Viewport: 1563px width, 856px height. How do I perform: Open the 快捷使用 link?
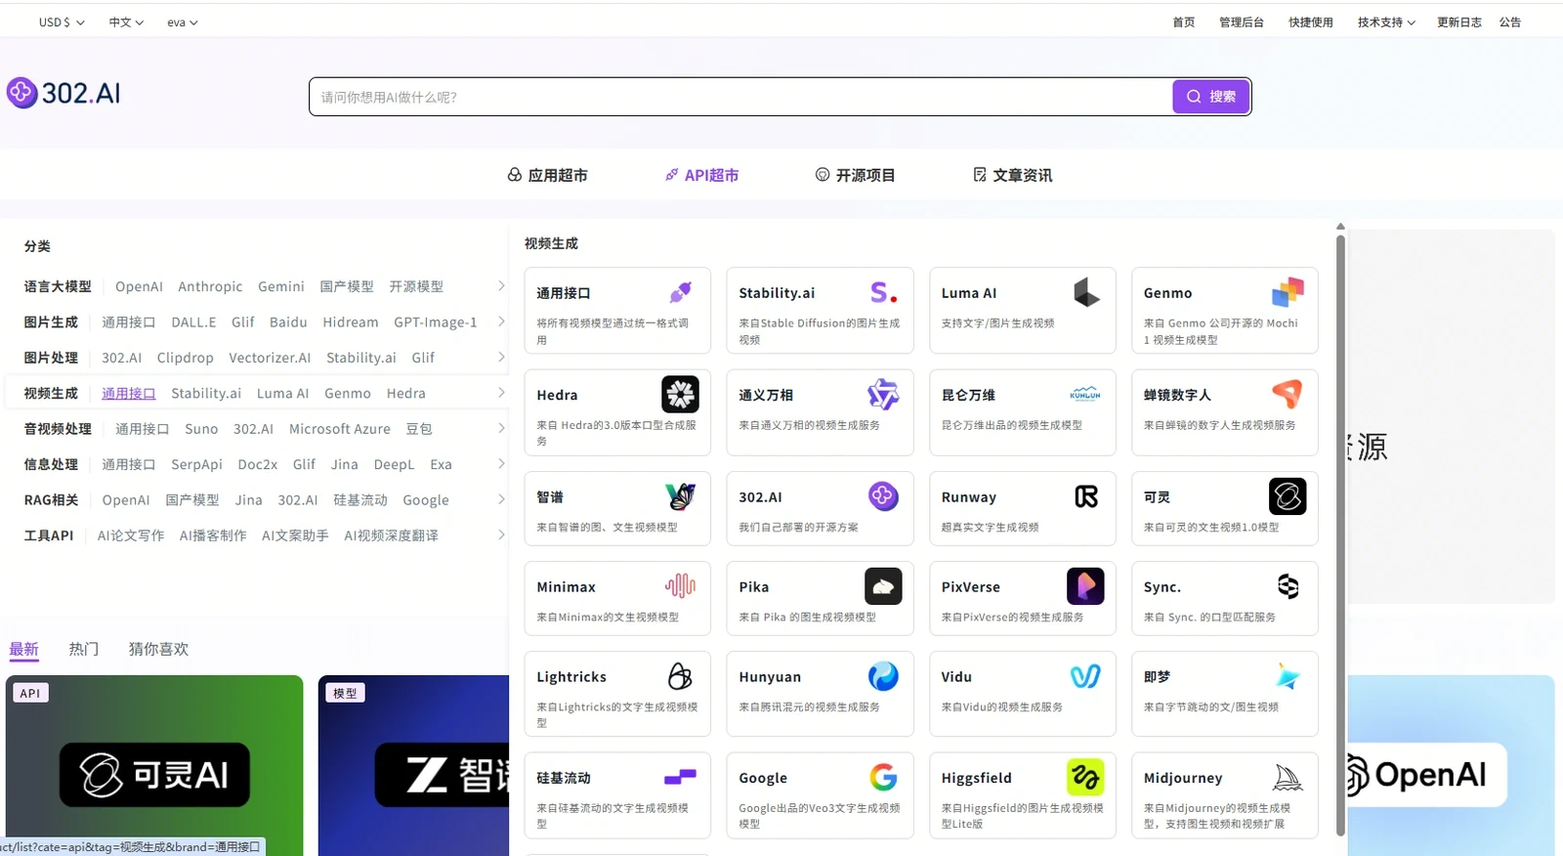pos(1311,22)
